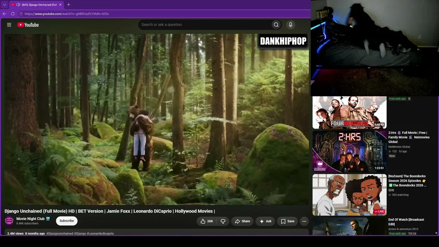Dislike the video with thumbs down
The height and width of the screenshot is (247, 439).
223,221
